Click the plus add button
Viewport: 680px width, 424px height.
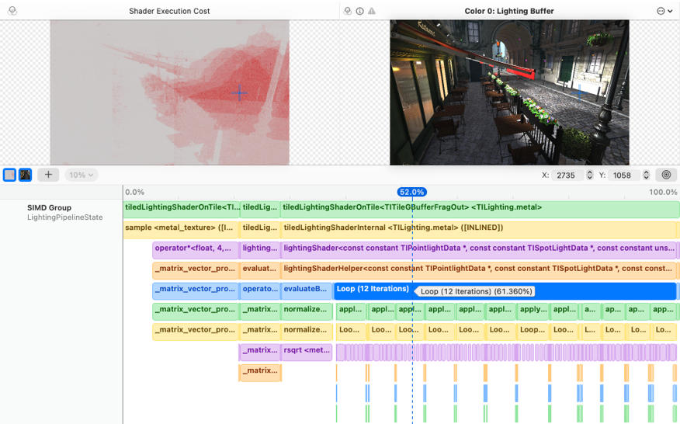click(x=48, y=175)
